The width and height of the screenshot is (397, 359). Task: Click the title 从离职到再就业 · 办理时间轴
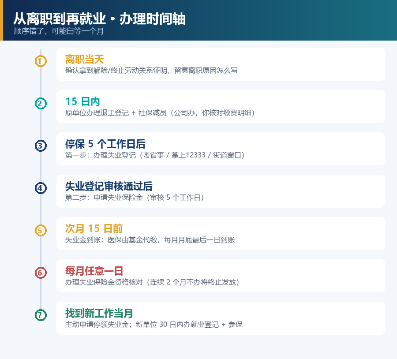[x=100, y=19]
